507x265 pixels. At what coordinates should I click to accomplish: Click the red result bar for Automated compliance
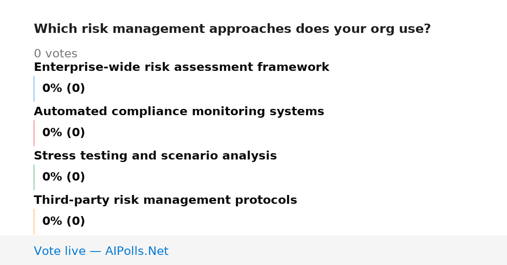(x=34, y=133)
